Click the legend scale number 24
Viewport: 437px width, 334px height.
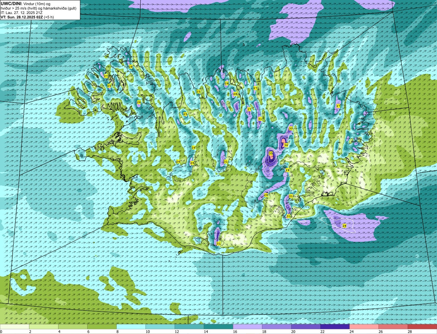351,332
